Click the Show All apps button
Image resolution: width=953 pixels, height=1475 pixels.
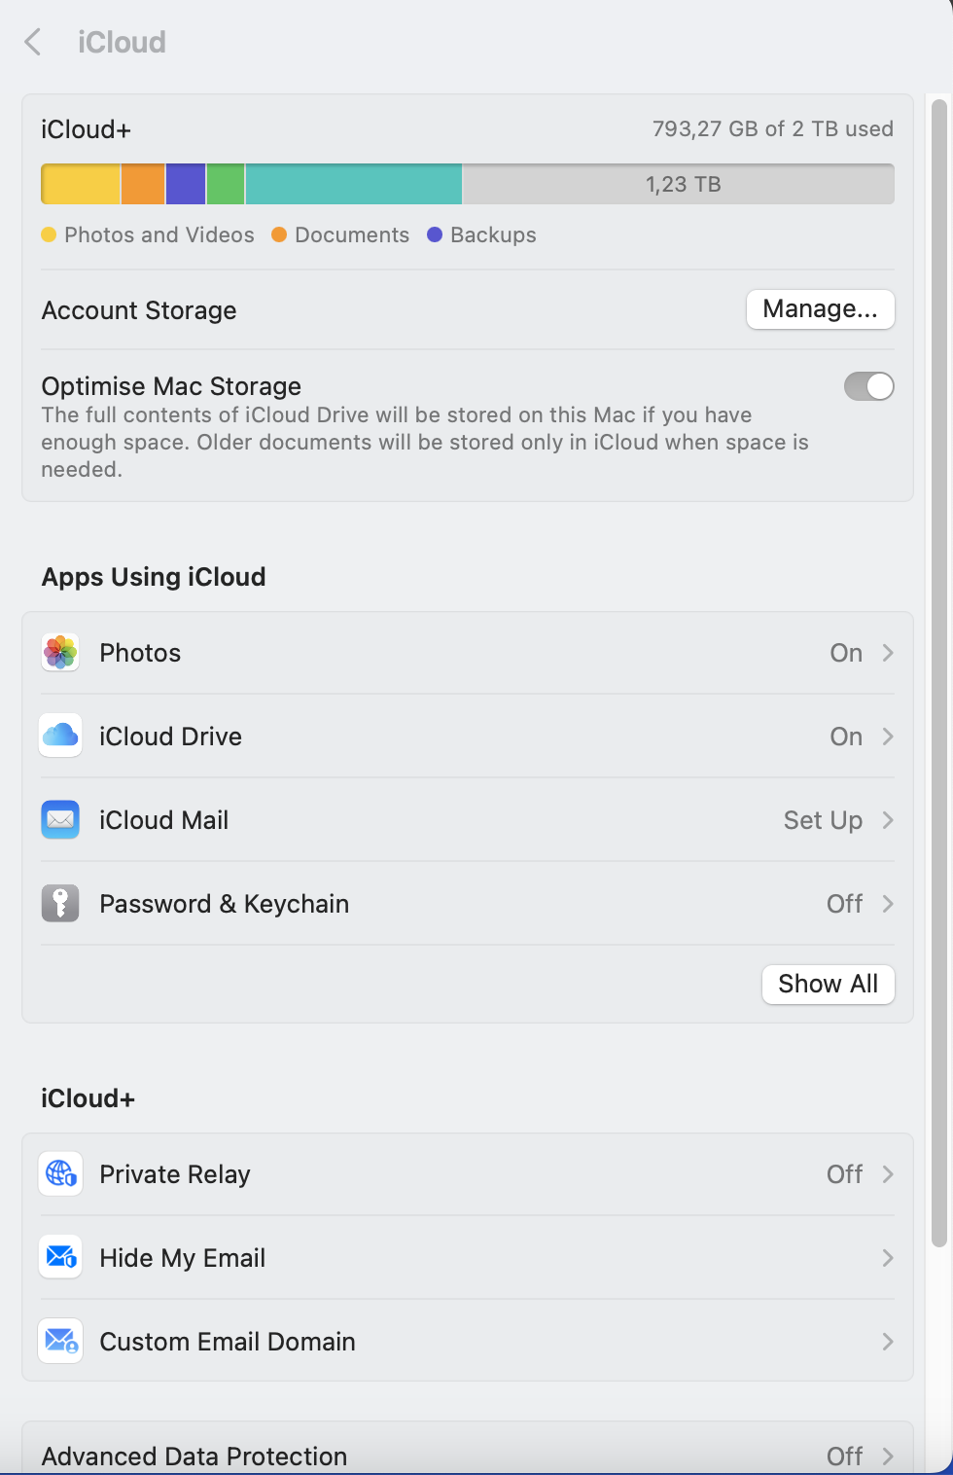pyautogui.click(x=828, y=984)
